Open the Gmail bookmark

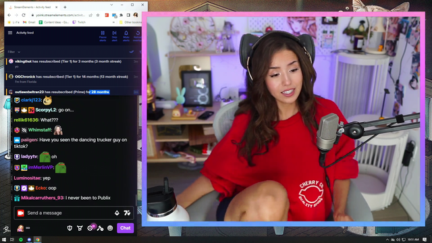[x=29, y=22]
